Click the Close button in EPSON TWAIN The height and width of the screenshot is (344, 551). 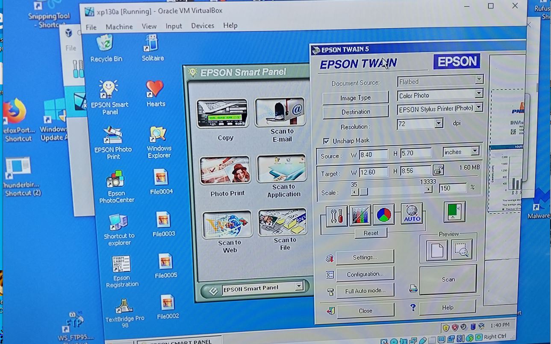[x=365, y=311]
